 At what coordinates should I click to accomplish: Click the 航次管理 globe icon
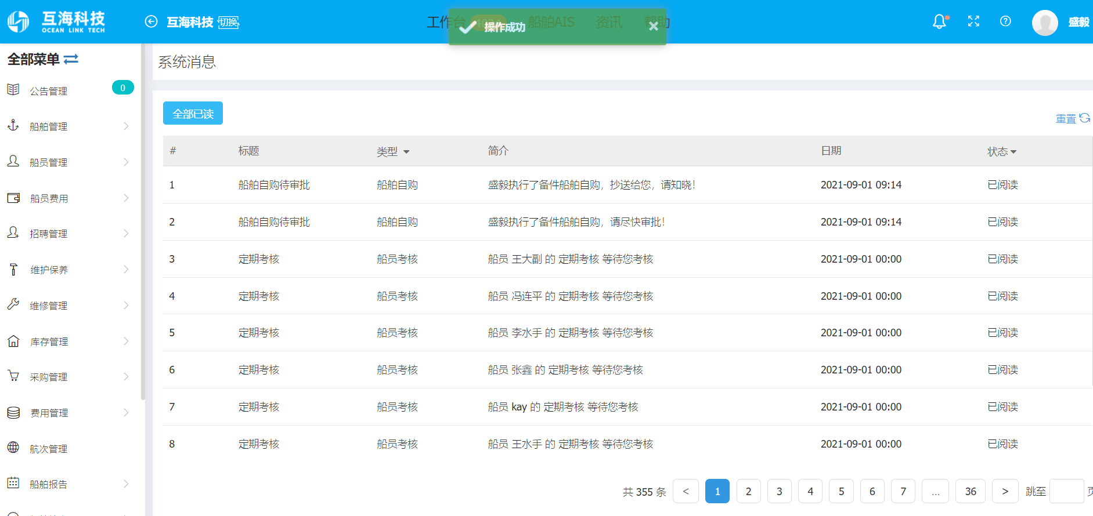point(13,448)
